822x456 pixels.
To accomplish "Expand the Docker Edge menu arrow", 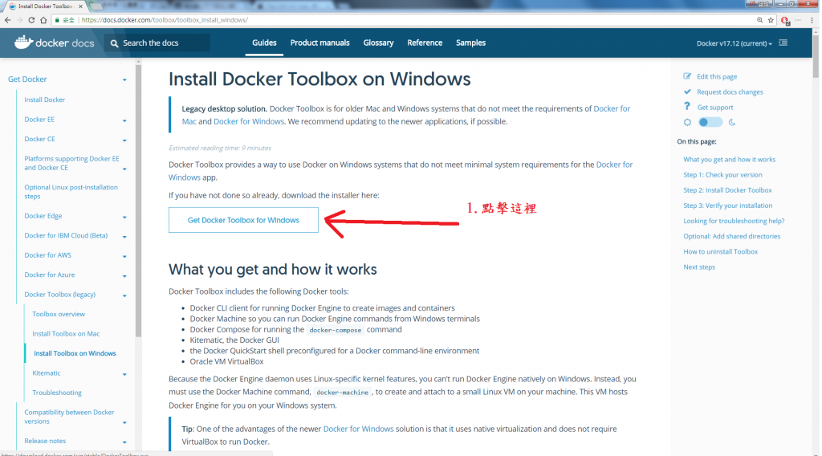I will point(124,217).
